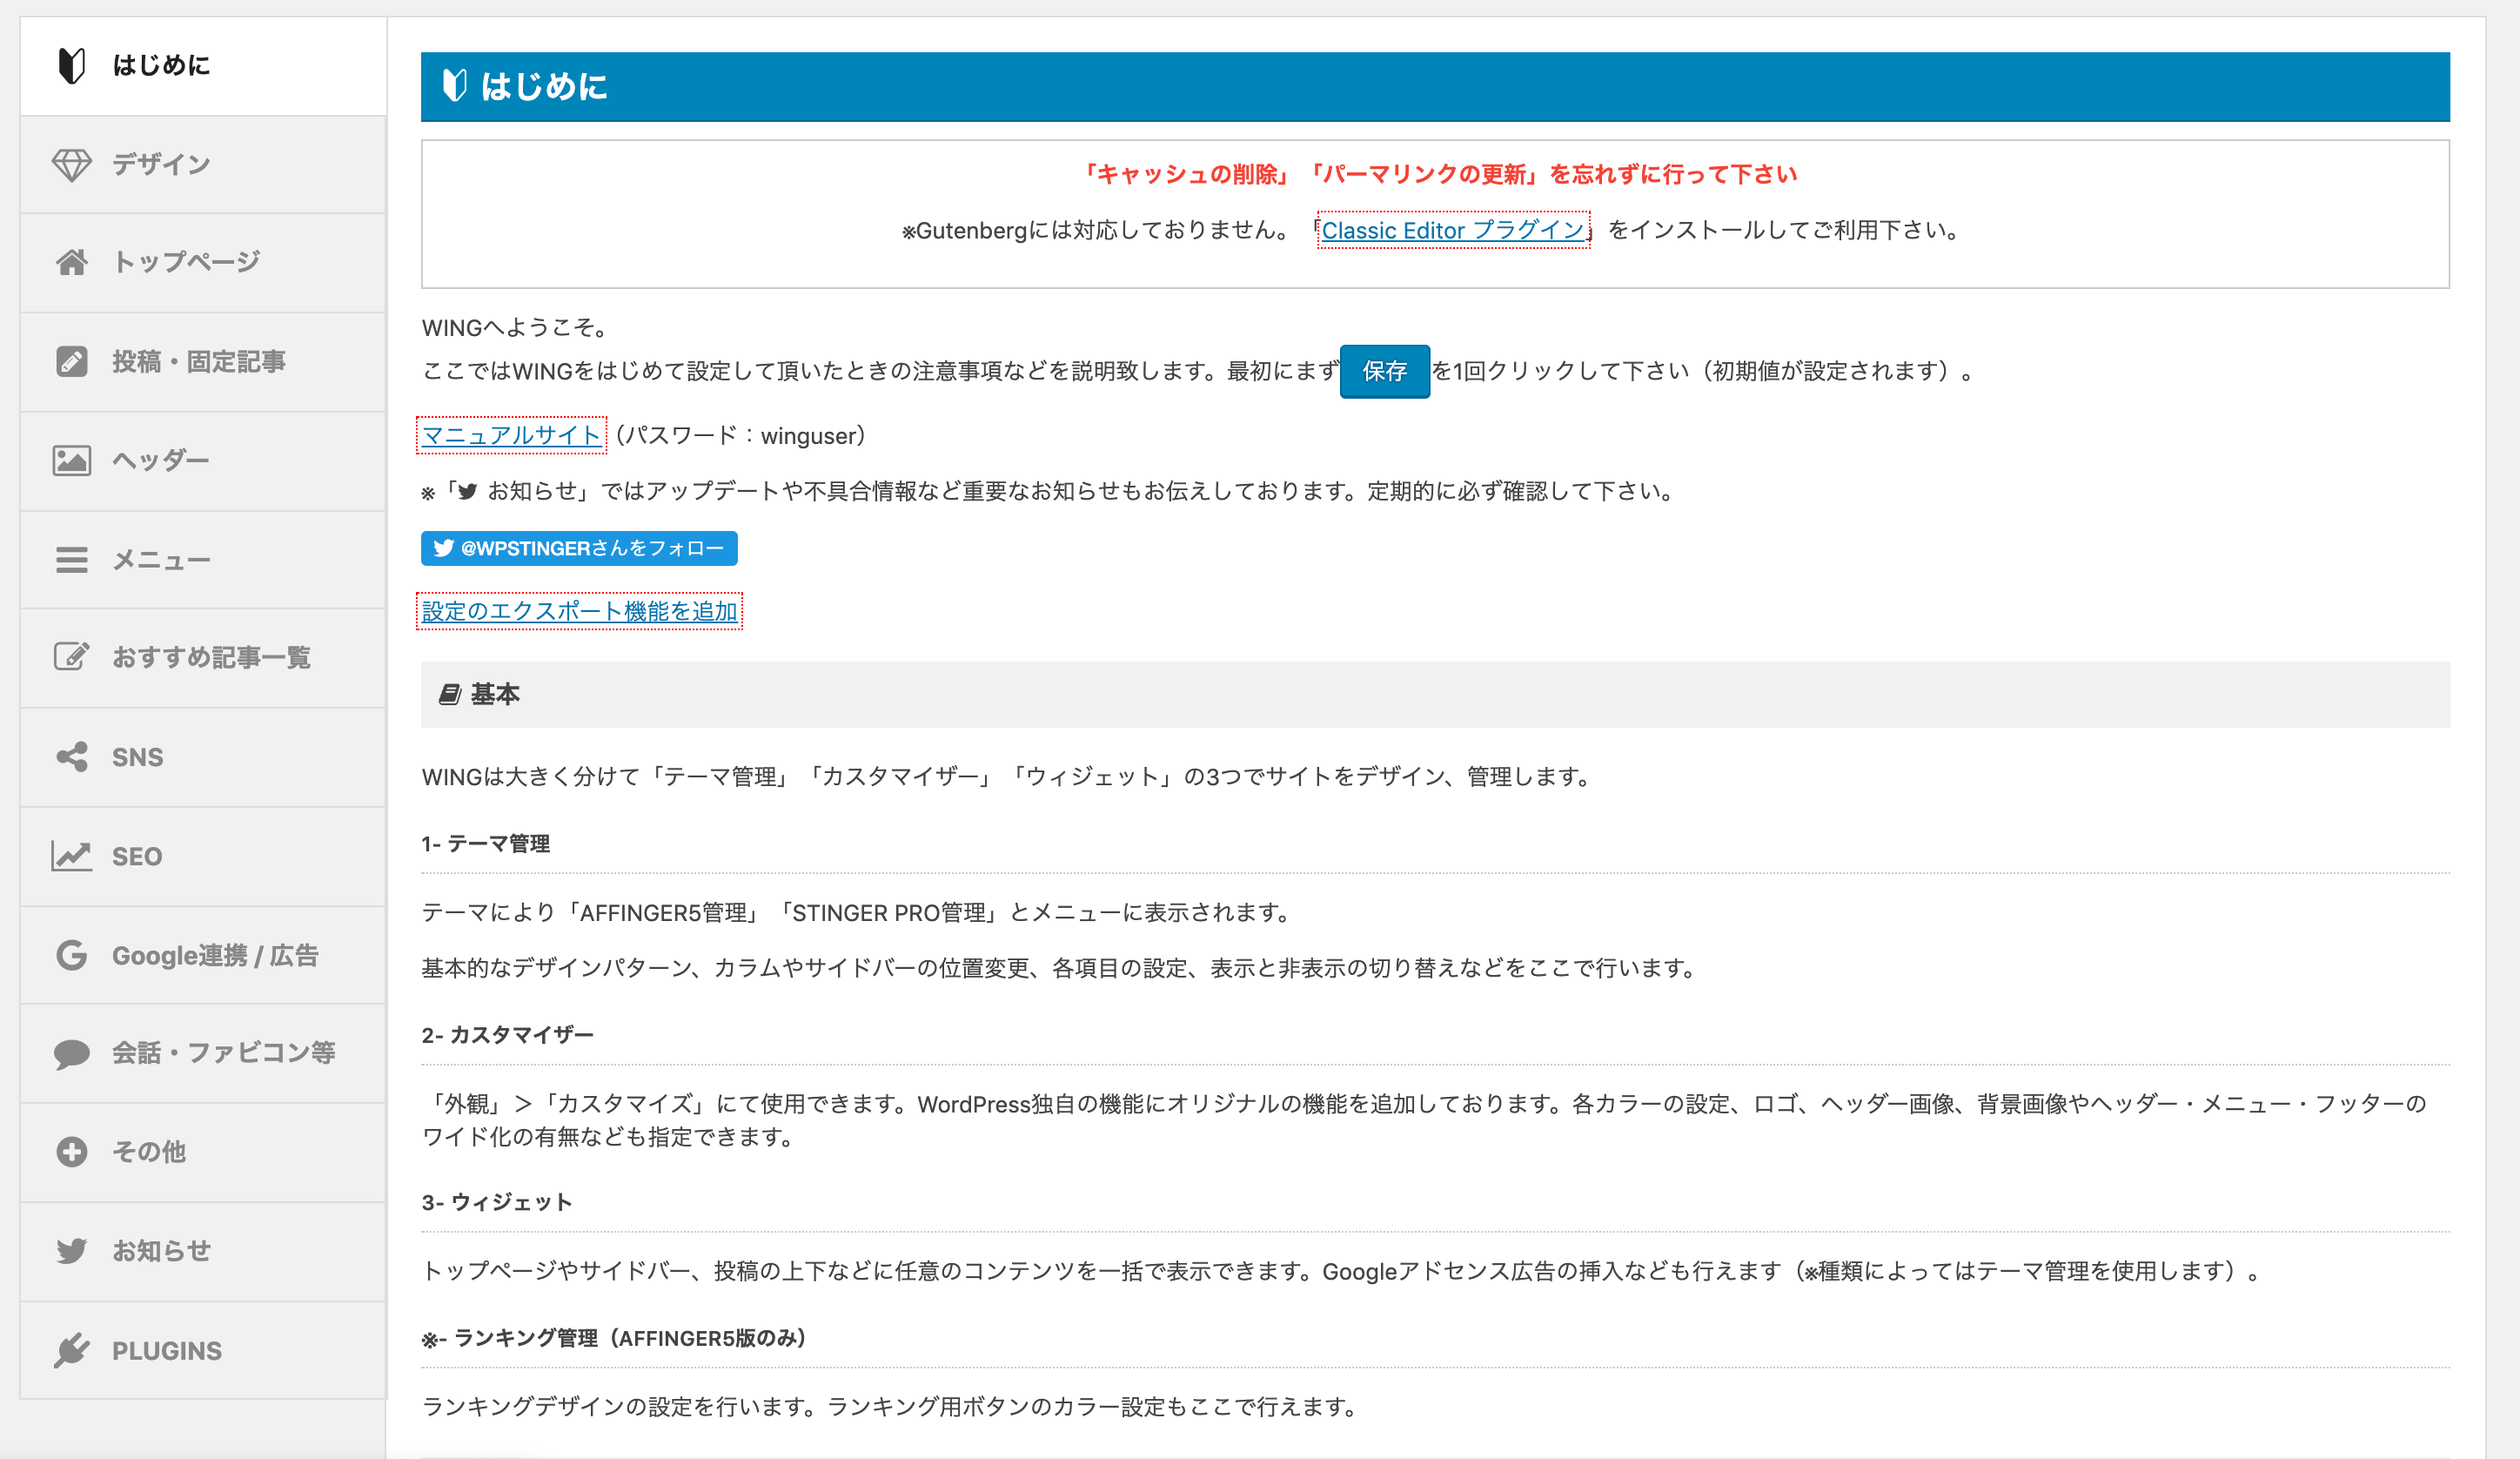
Task: Click the 1- テーマ管理 heading
Action: click(x=485, y=844)
